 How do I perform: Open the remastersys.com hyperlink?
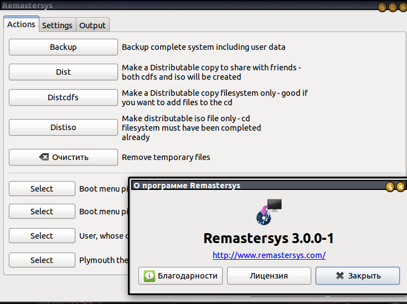(x=269, y=255)
